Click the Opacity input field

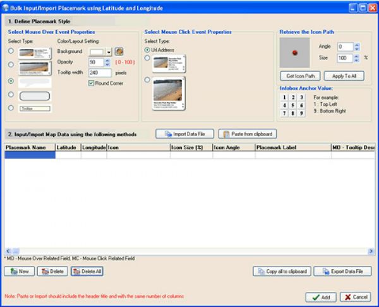[x=96, y=62]
